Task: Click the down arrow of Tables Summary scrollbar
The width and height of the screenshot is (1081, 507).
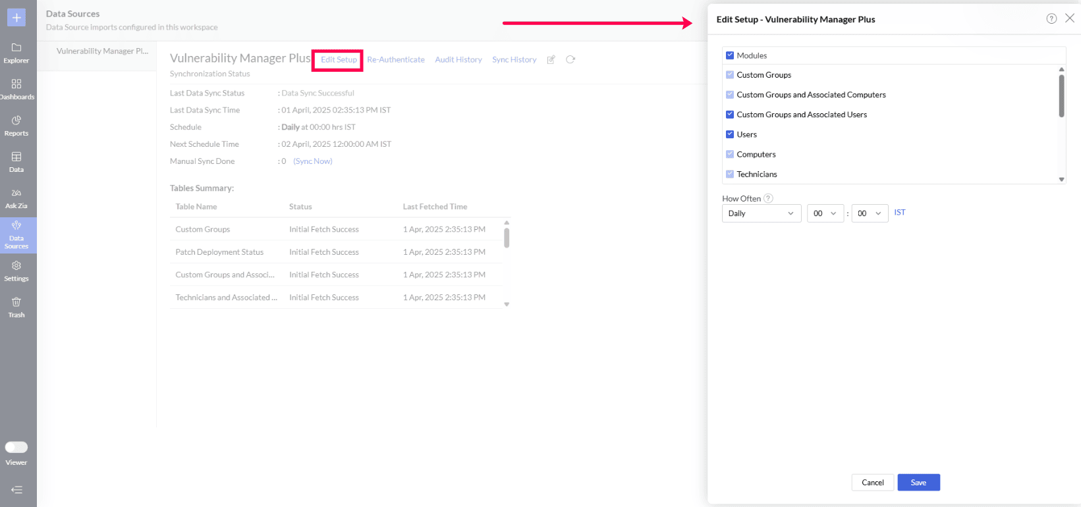Action: pos(507,304)
